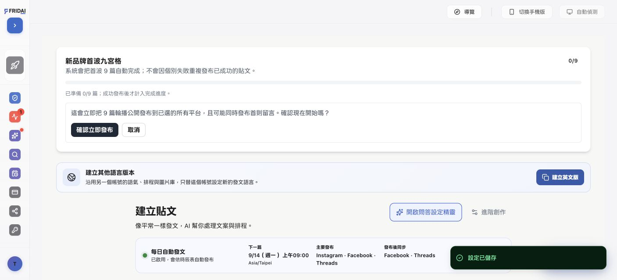Click the next post time 9/14（週一）上午09:00
This screenshot has height=280, width=617.
coord(278,255)
